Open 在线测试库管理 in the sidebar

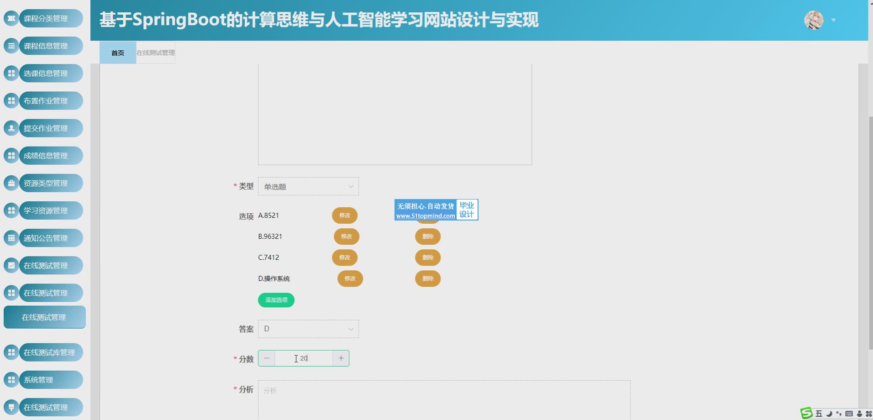49,352
